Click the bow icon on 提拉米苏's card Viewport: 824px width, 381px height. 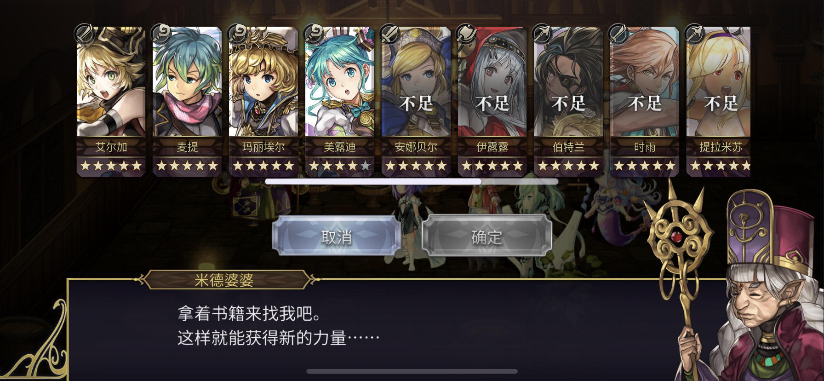pos(695,34)
